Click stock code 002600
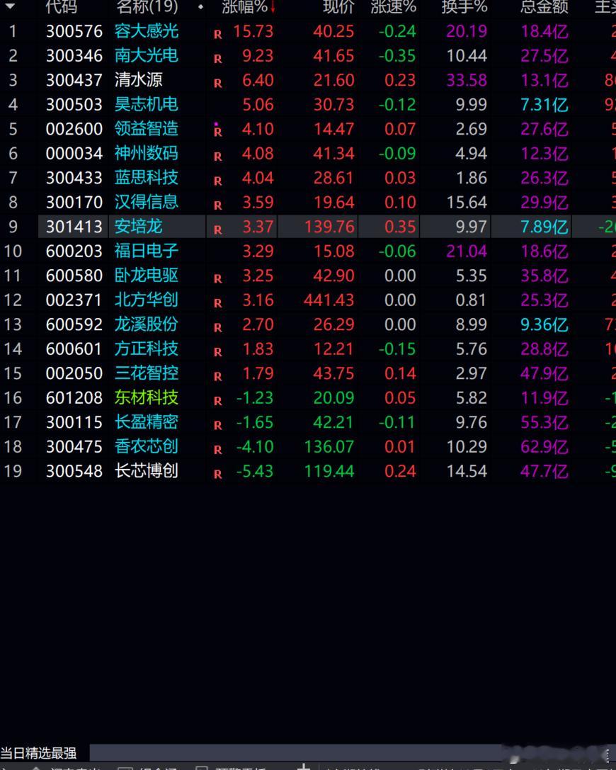 point(74,129)
